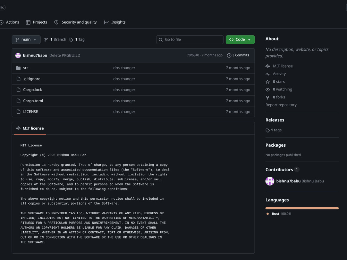Viewport: 347px width, 260px height.
Task: Click the eye watching icon
Action: point(268,89)
